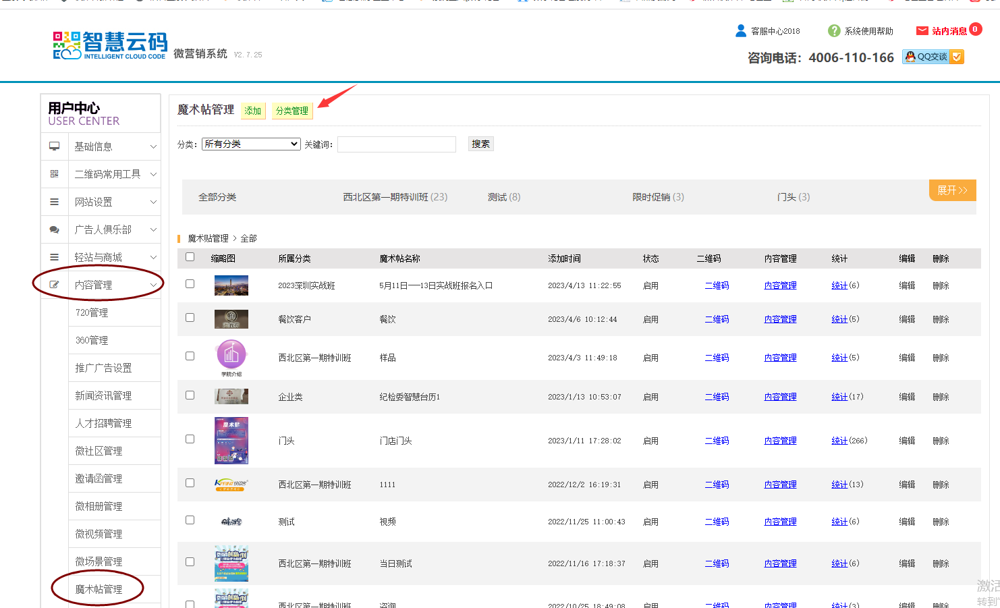Click the 关键词 search input field
This screenshot has height=608, width=1000.
(x=397, y=144)
